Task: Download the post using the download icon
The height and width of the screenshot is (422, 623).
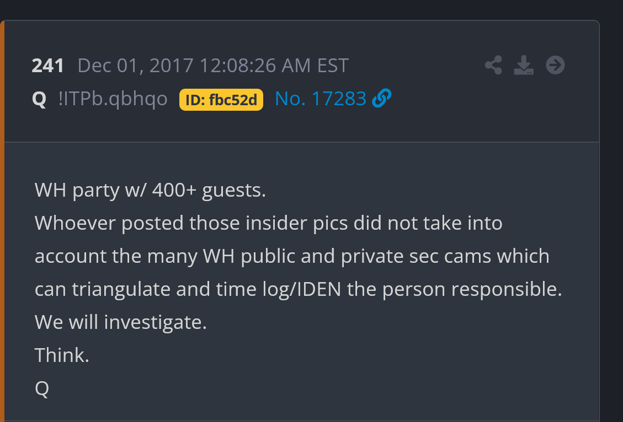Action: point(524,66)
